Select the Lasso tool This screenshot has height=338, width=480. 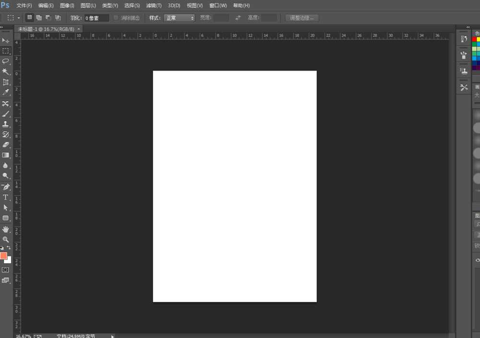coord(6,61)
